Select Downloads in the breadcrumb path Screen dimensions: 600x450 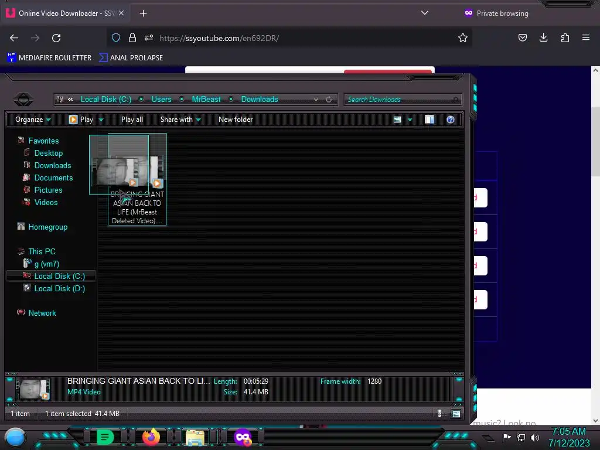pyautogui.click(x=260, y=99)
